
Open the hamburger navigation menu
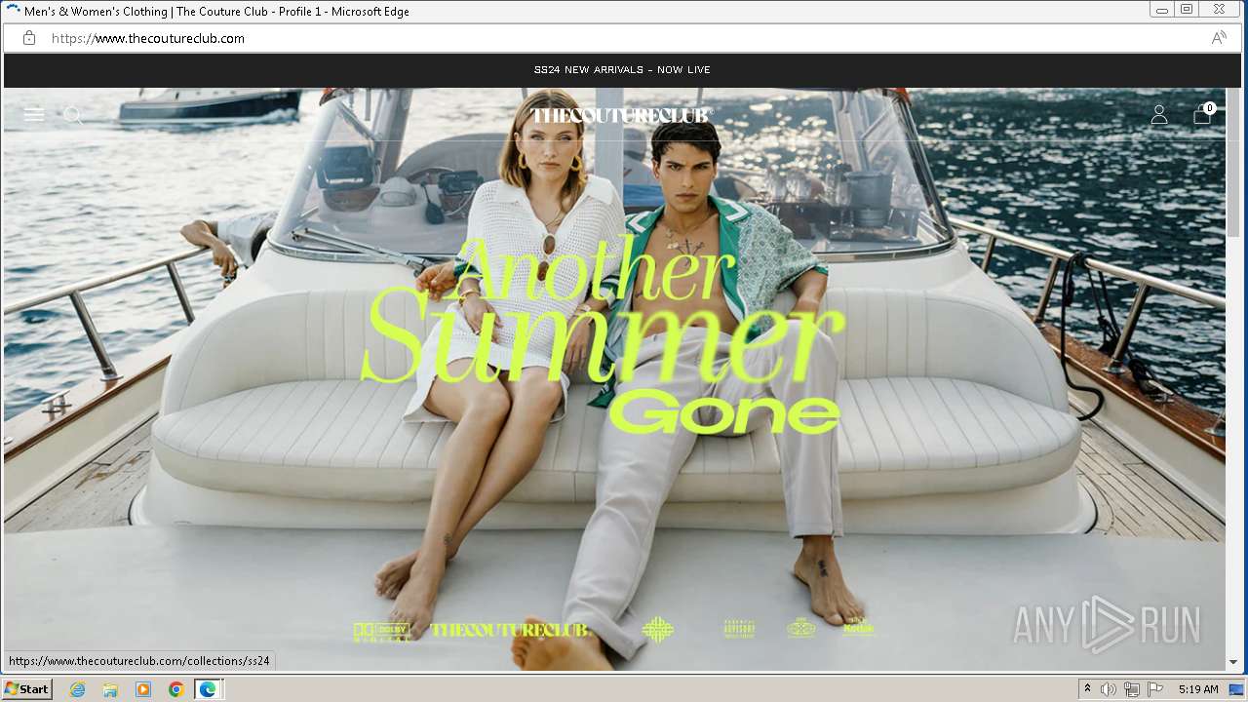click(34, 114)
